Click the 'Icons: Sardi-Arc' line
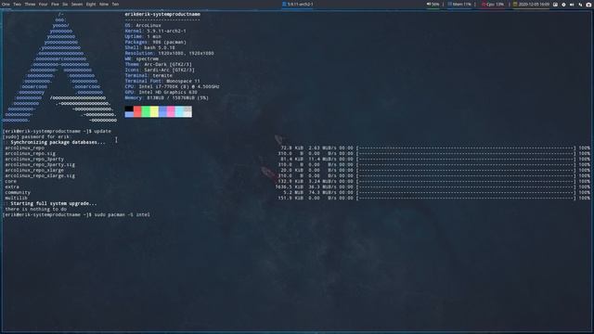Screen dimensions: 594x334 point(160,70)
